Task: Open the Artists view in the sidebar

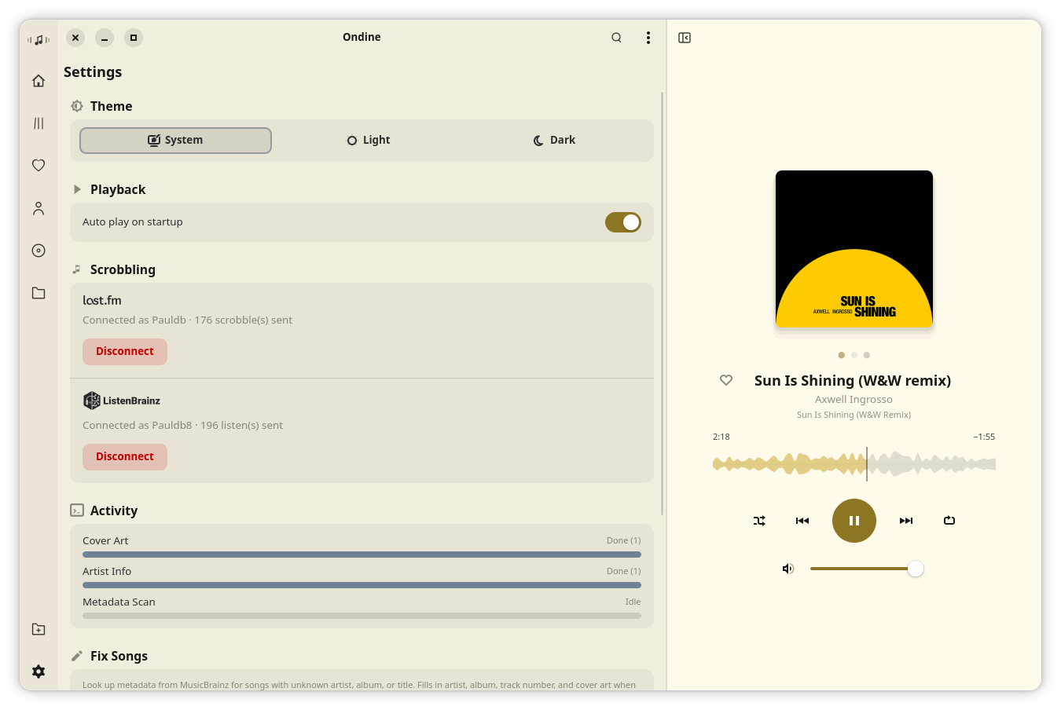Action: [39, 208]
